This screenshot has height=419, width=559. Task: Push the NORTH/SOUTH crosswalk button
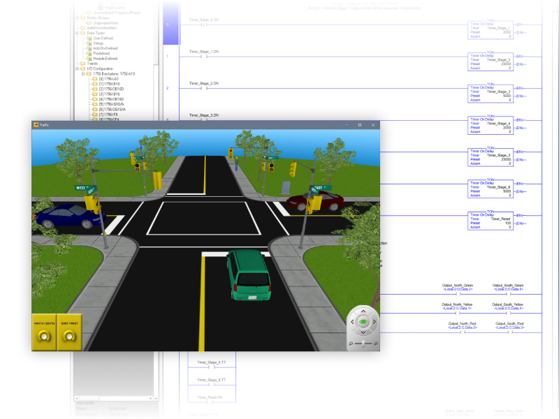point(44,336)
